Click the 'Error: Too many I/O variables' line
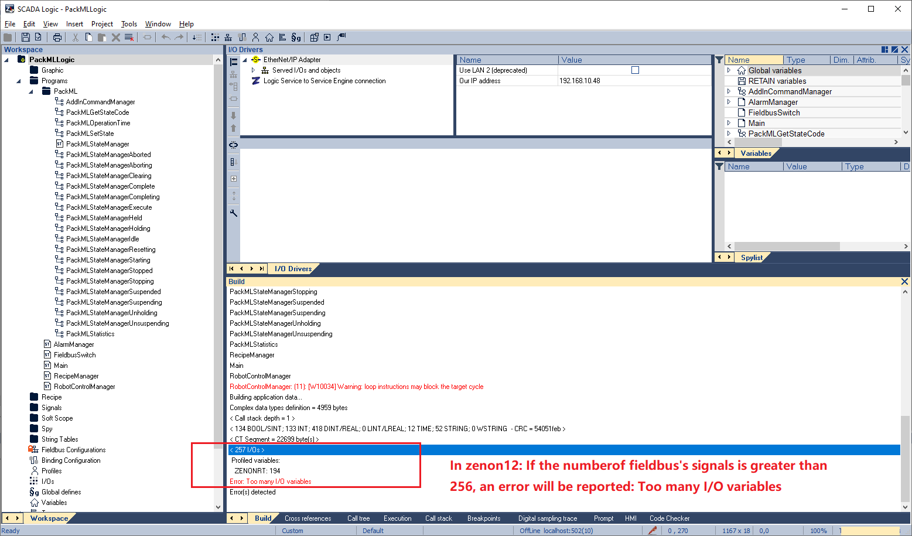 tap(271, 482)
